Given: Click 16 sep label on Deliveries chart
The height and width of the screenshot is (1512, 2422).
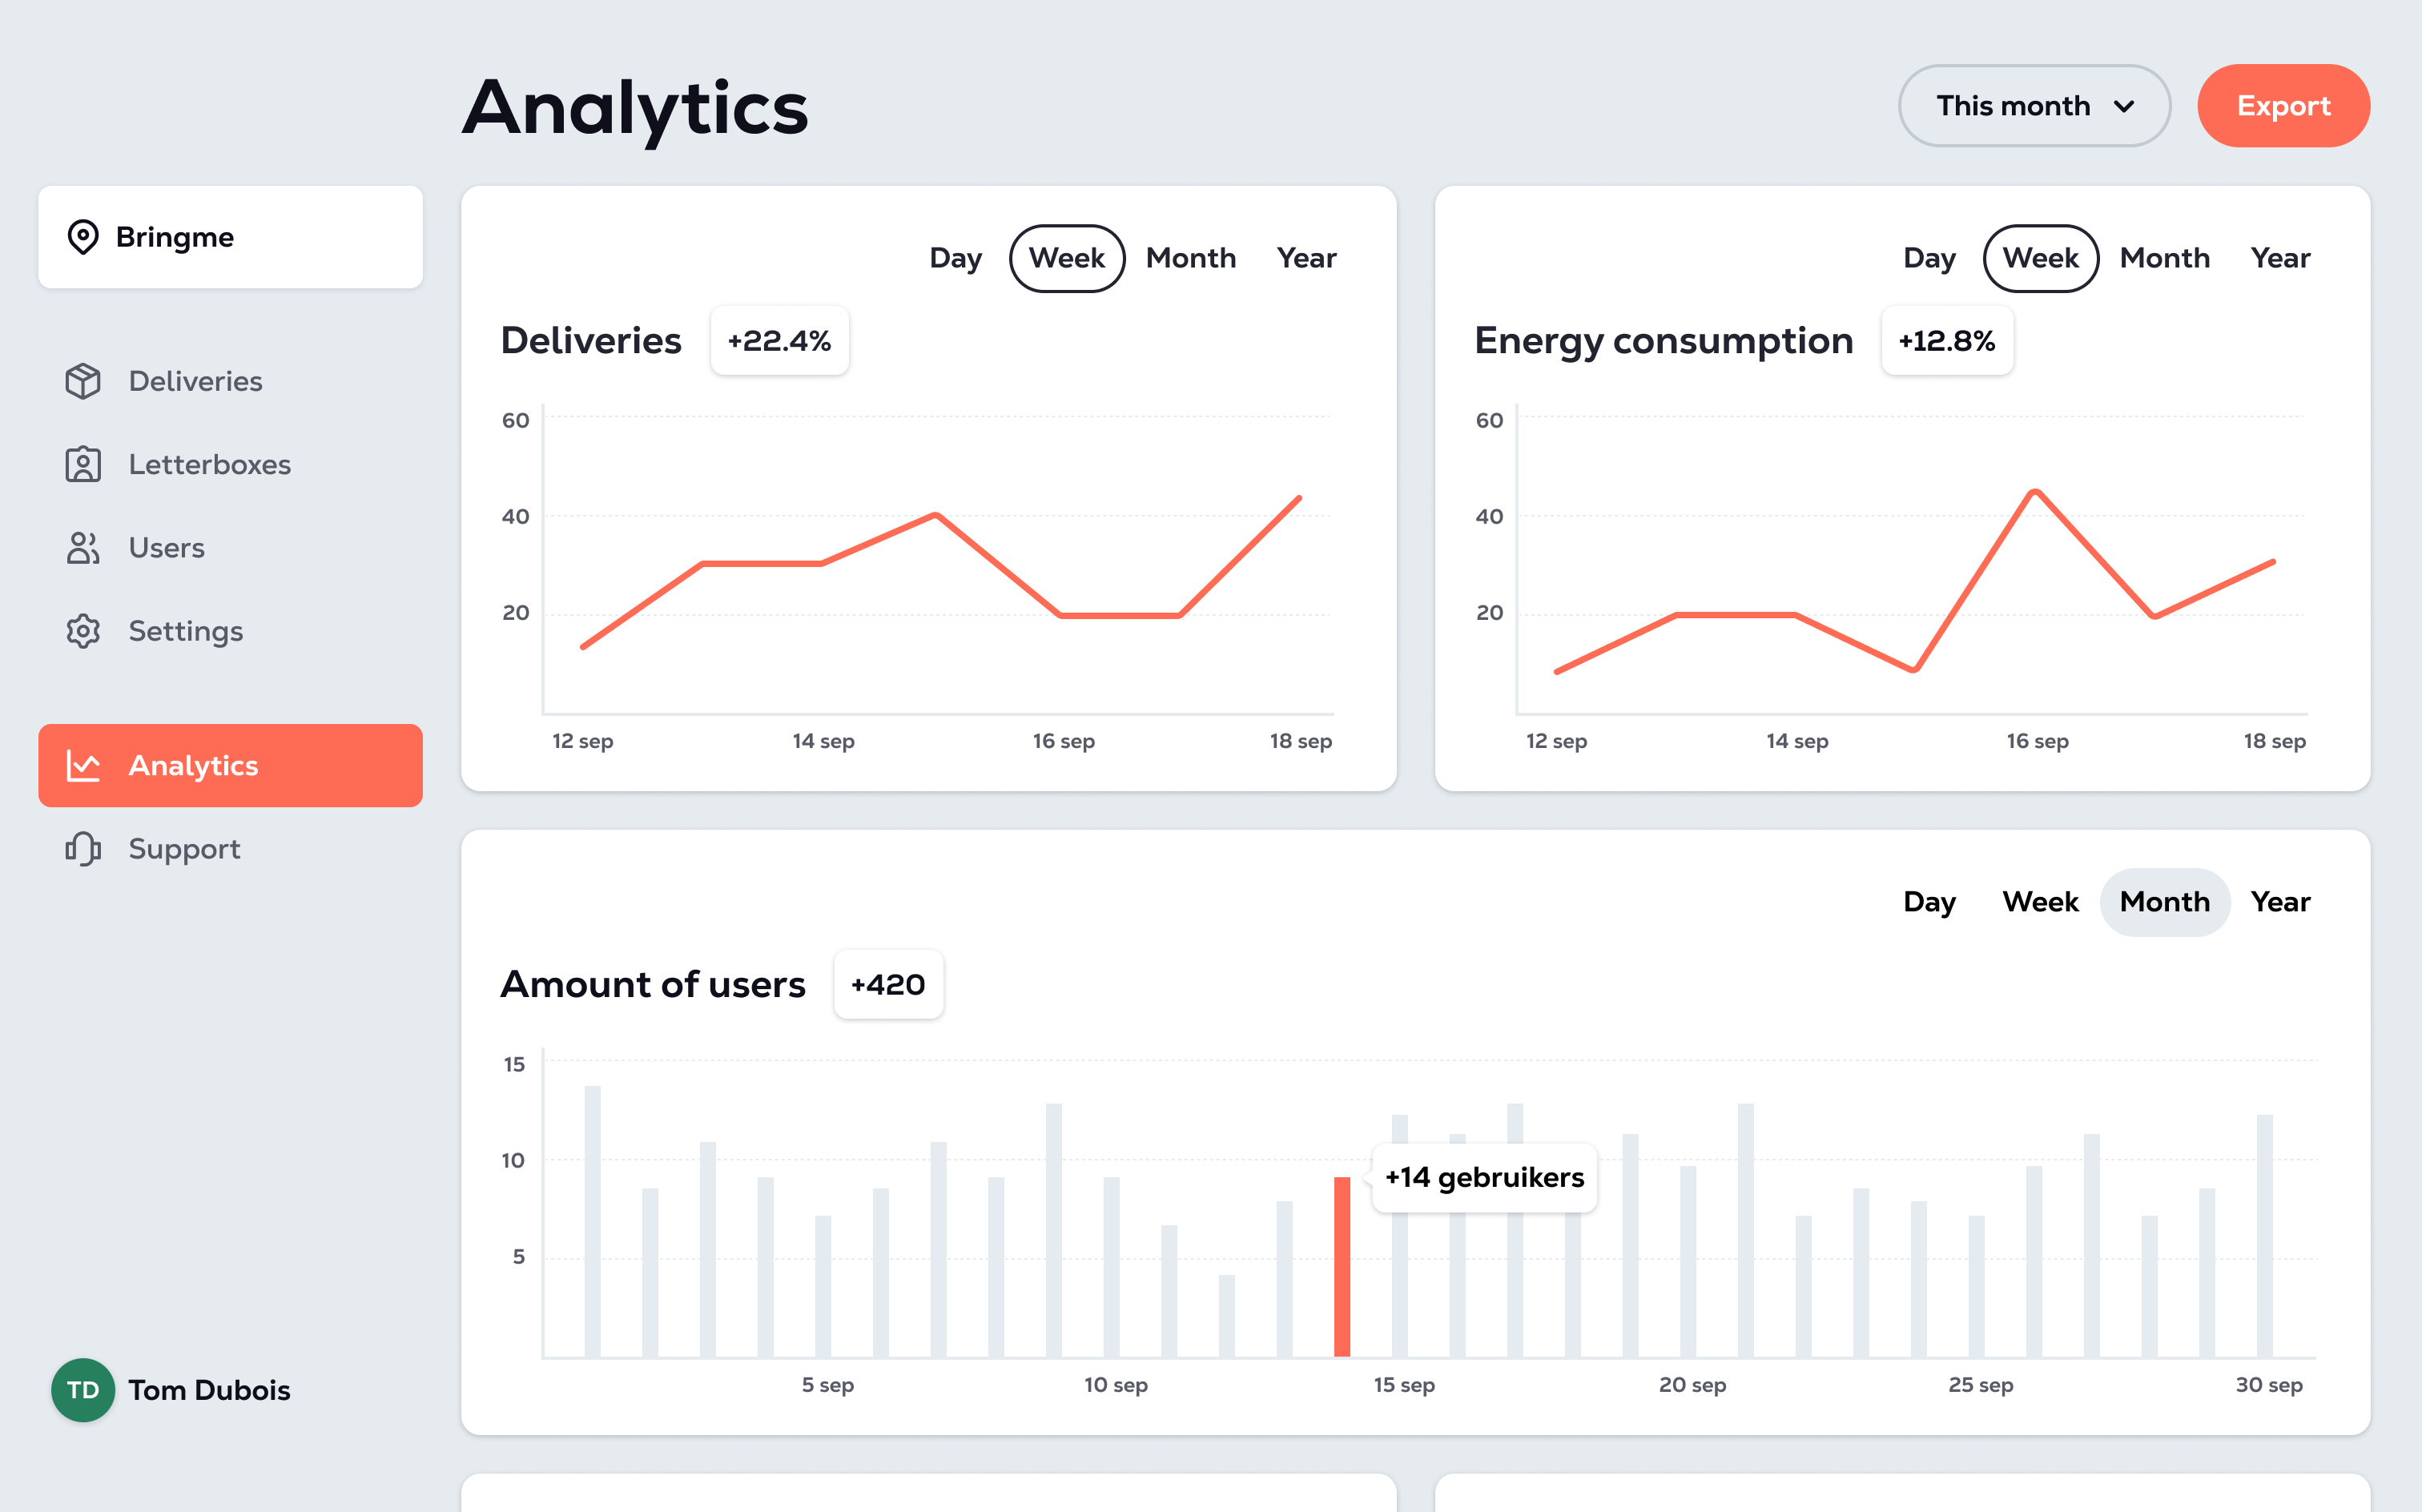Looking at the screenshot, I should (x=1063, y=741).
